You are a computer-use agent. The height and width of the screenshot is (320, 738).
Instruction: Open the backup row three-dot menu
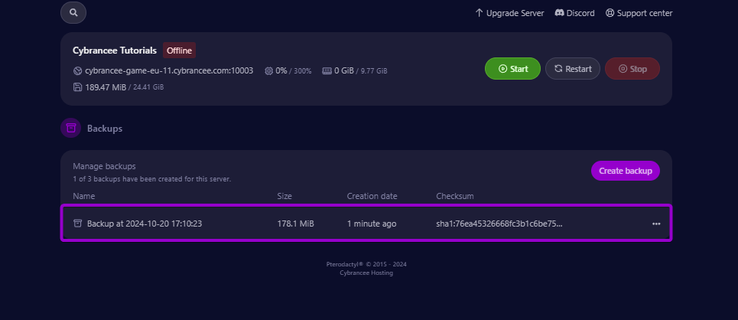(656, 224)
